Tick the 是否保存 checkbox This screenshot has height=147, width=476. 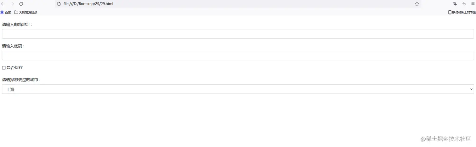point(4,68)
